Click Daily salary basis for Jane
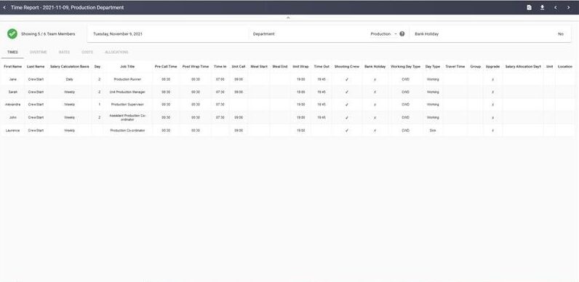The height and width of the screenshot is (282, 579). point(69,79)
